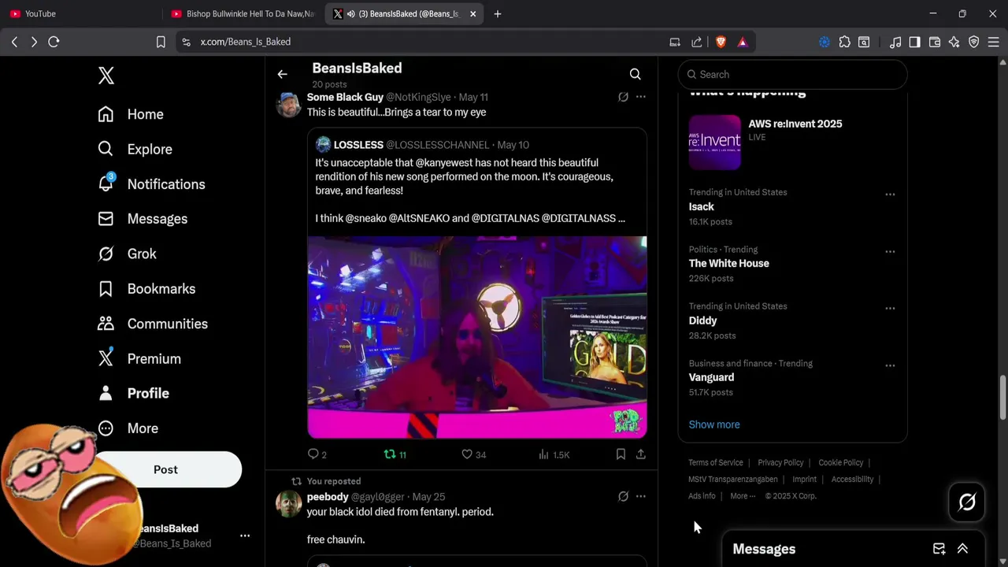The height and width of the screenshot is (567, 1008).
Task: Click the address bar URL
Action: pyautogui.click(x=245, y=42)
